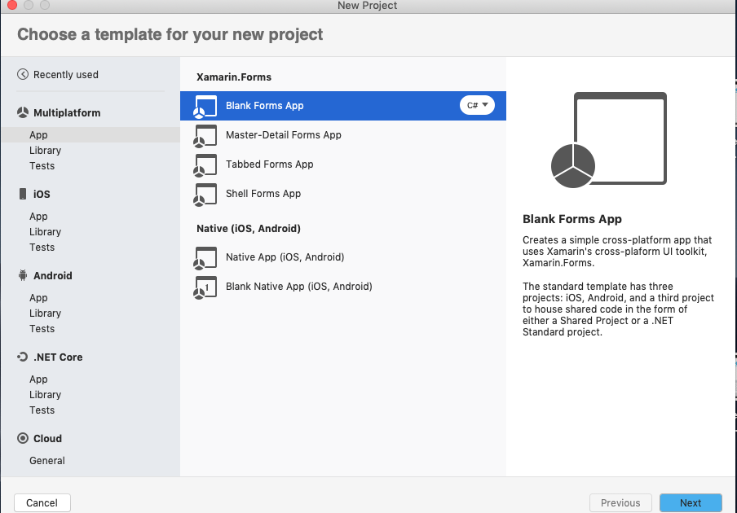Click the .NET Core icon in sidebar
Viewport: 737px width, 513px height.
(x=22, y=357)
